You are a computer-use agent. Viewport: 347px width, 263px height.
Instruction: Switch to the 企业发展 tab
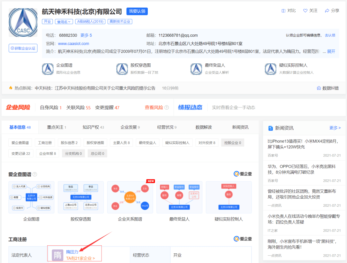[x=130, y=127]
